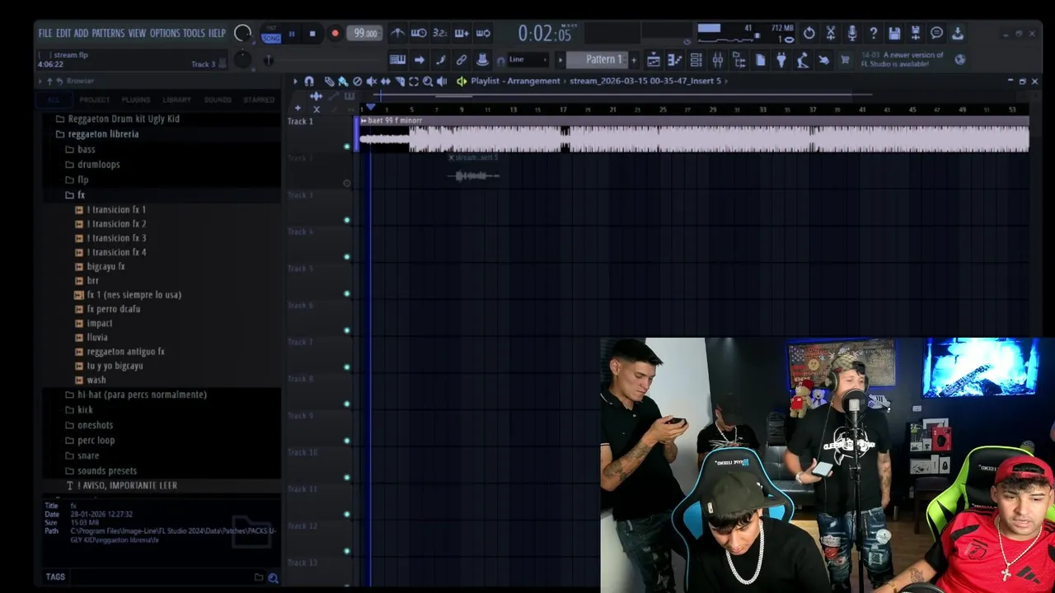Open the help question mark icon
This screenshot has height=593, width=1055.
pyautogui.click(x=873, y=33)
